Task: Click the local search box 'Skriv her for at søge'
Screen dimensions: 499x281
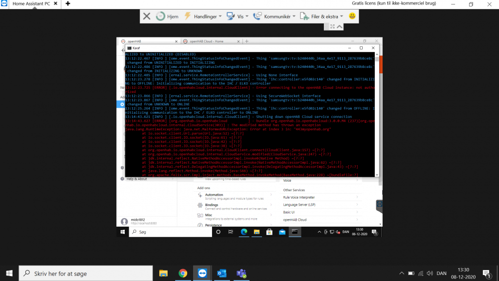Action: click(85, 274)
